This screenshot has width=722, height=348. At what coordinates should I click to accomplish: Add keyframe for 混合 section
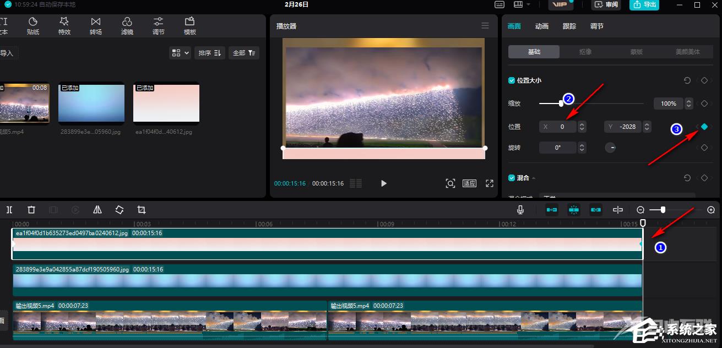[x=704, y=178]
